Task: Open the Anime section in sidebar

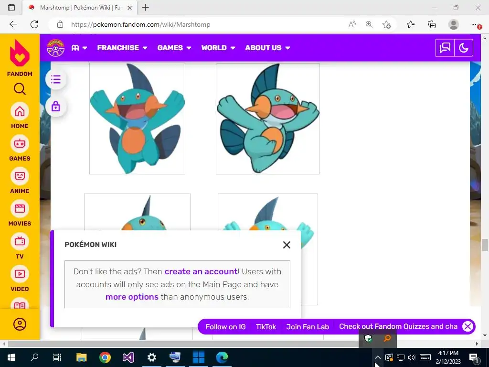Action: [20, 180]
